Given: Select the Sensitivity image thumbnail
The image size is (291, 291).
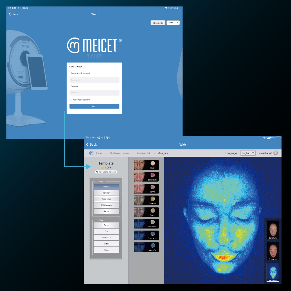Looking at the screenshot, I should tap(146, 177).
